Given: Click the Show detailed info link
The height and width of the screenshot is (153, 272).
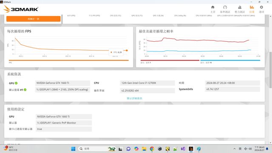Looking at the screenshot, I should tap(134, 98).
